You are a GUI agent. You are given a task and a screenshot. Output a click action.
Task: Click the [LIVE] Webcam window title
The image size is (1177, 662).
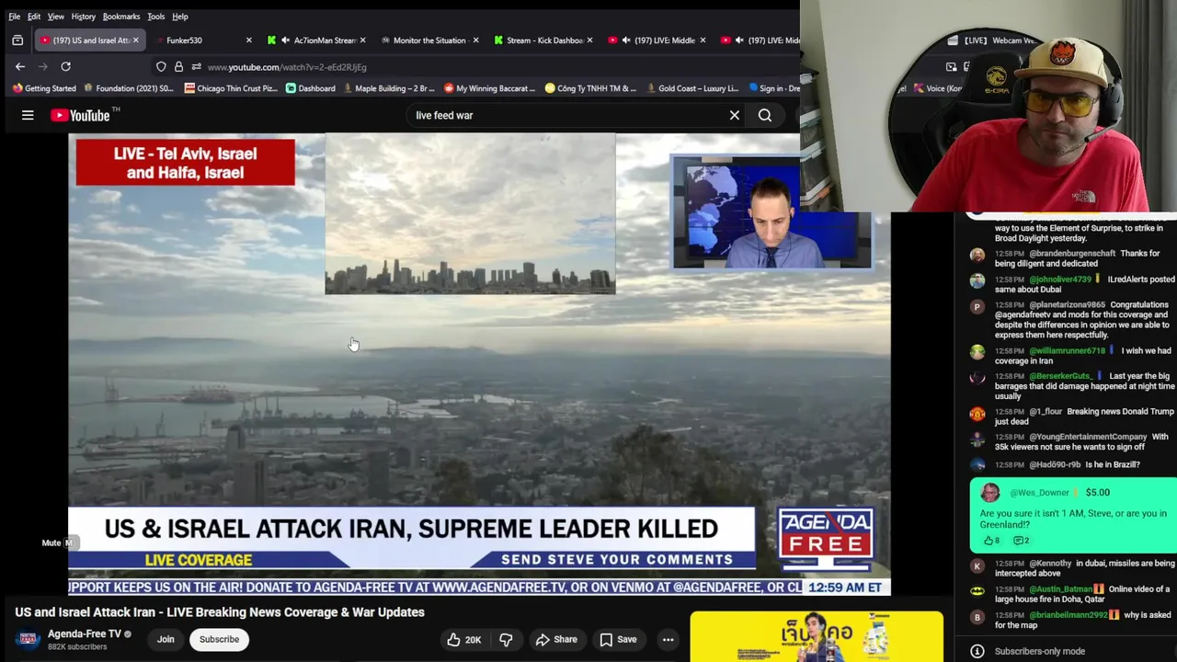click(x=999, y=40)
